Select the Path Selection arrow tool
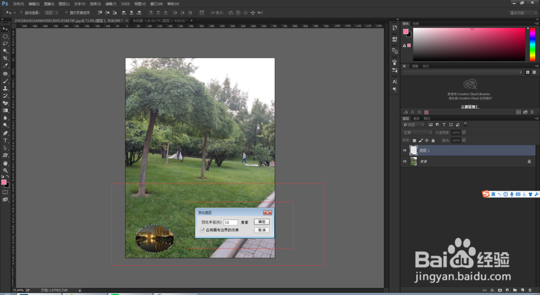 click(x=5, y=148)
